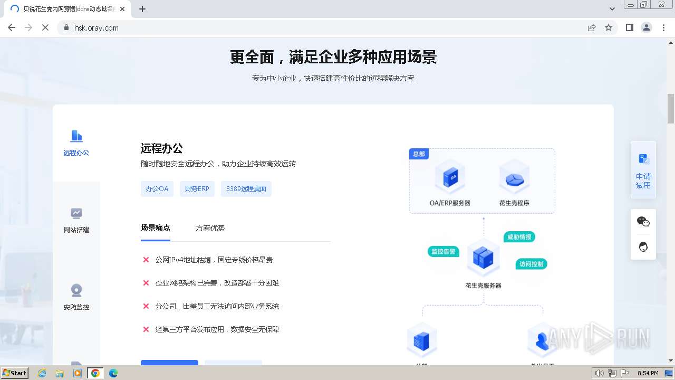Click the 花生壳服务器 diagram icon
Viewport: 675px width, 380px height.
click(483, 257)
